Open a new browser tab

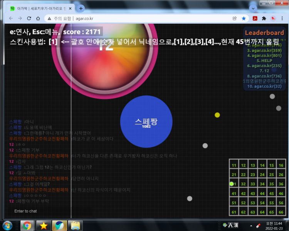coord(81,8)
